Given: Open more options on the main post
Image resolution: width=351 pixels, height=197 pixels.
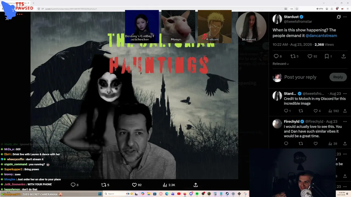Looking at the screenshot, I should [345, 17].
